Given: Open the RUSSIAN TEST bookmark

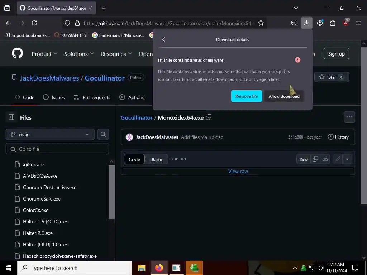Looking at the screenshot, I should tap(71, 35).
